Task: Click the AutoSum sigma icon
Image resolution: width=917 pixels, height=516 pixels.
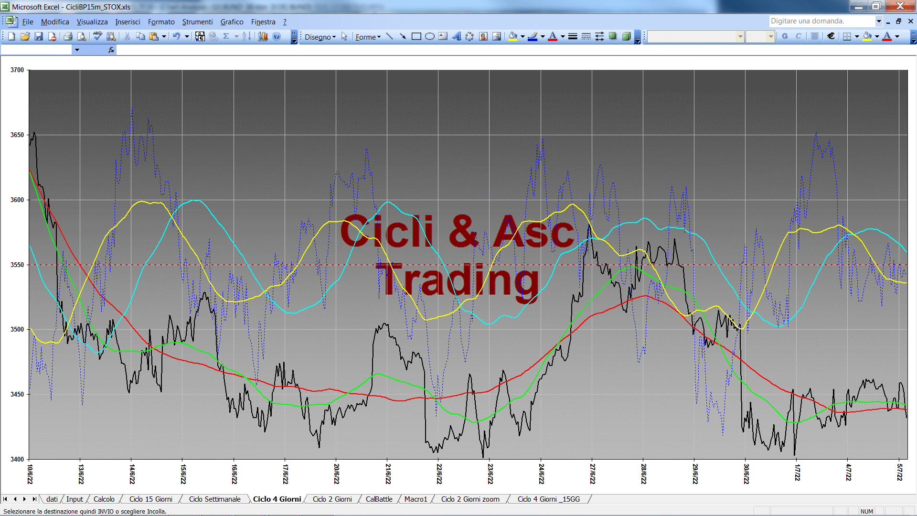Action: (x=227, y=36)
